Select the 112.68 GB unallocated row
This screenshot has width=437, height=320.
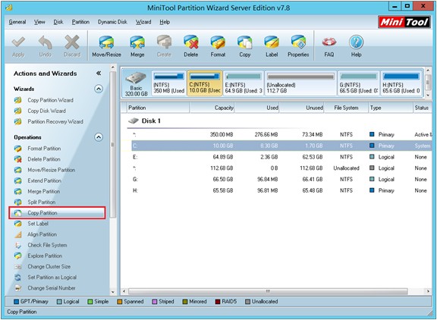[281, 168]
